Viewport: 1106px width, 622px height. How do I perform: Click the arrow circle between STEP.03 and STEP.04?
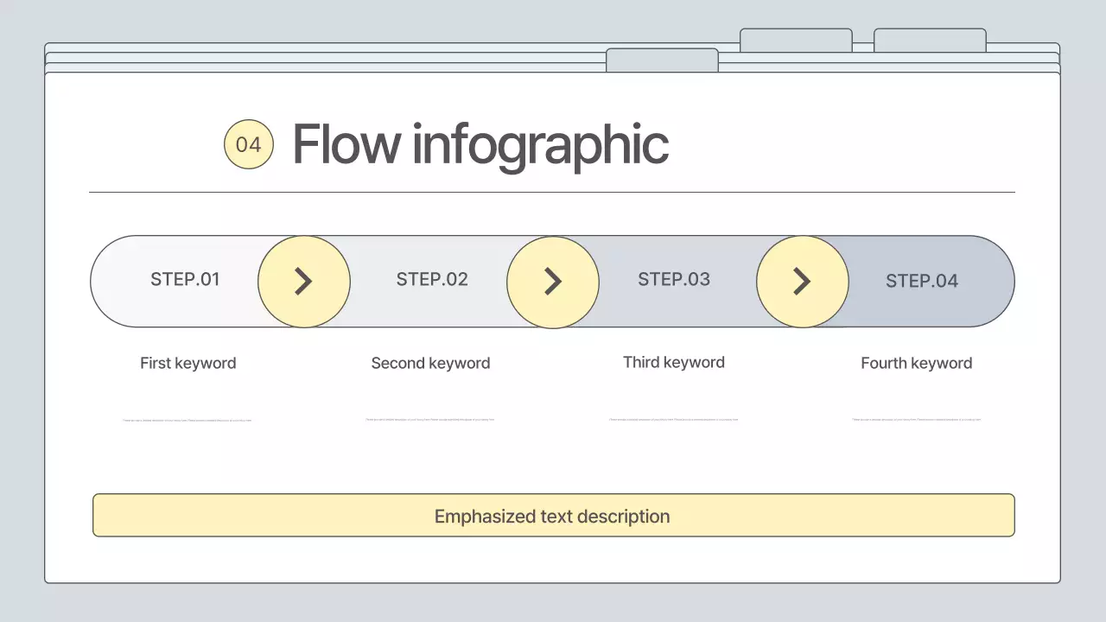(802, 282)
